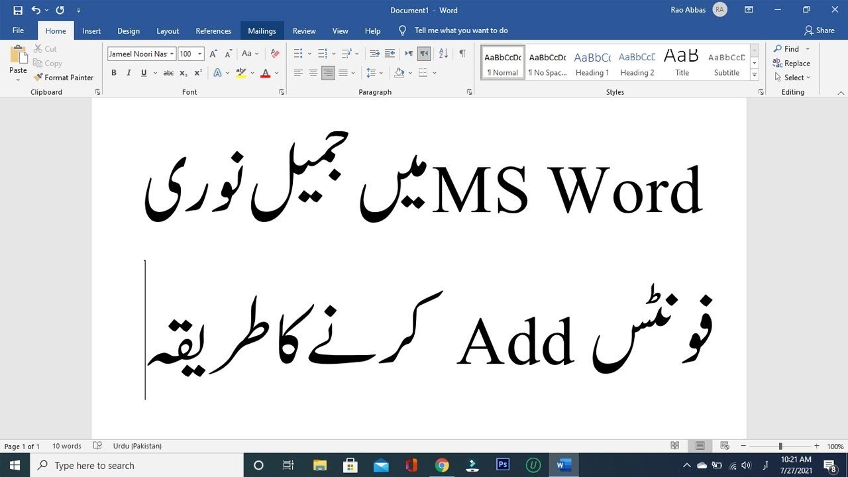This screenshot has width=848, height=477.
Task: Switch to Read Mode view
Action: tap(674, 446)
